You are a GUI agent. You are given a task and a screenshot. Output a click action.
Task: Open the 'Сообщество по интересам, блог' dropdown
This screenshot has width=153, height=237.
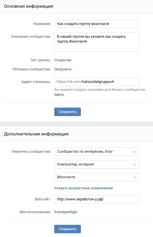tap(97, 152)
